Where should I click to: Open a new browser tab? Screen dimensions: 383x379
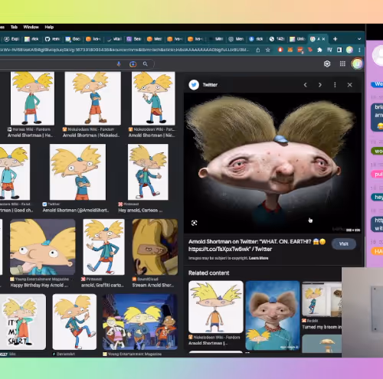coord(336,39)
